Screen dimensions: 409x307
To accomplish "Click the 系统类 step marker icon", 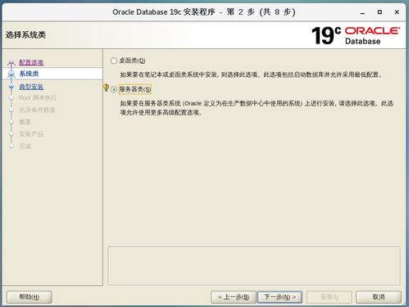I will [11, 74].
